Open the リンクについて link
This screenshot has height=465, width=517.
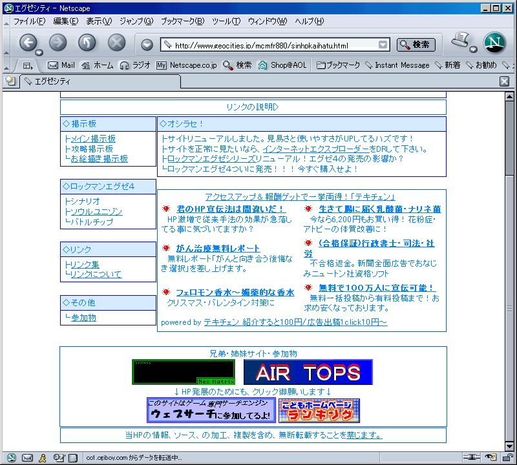pyautogui.click(x=96, y=274)
